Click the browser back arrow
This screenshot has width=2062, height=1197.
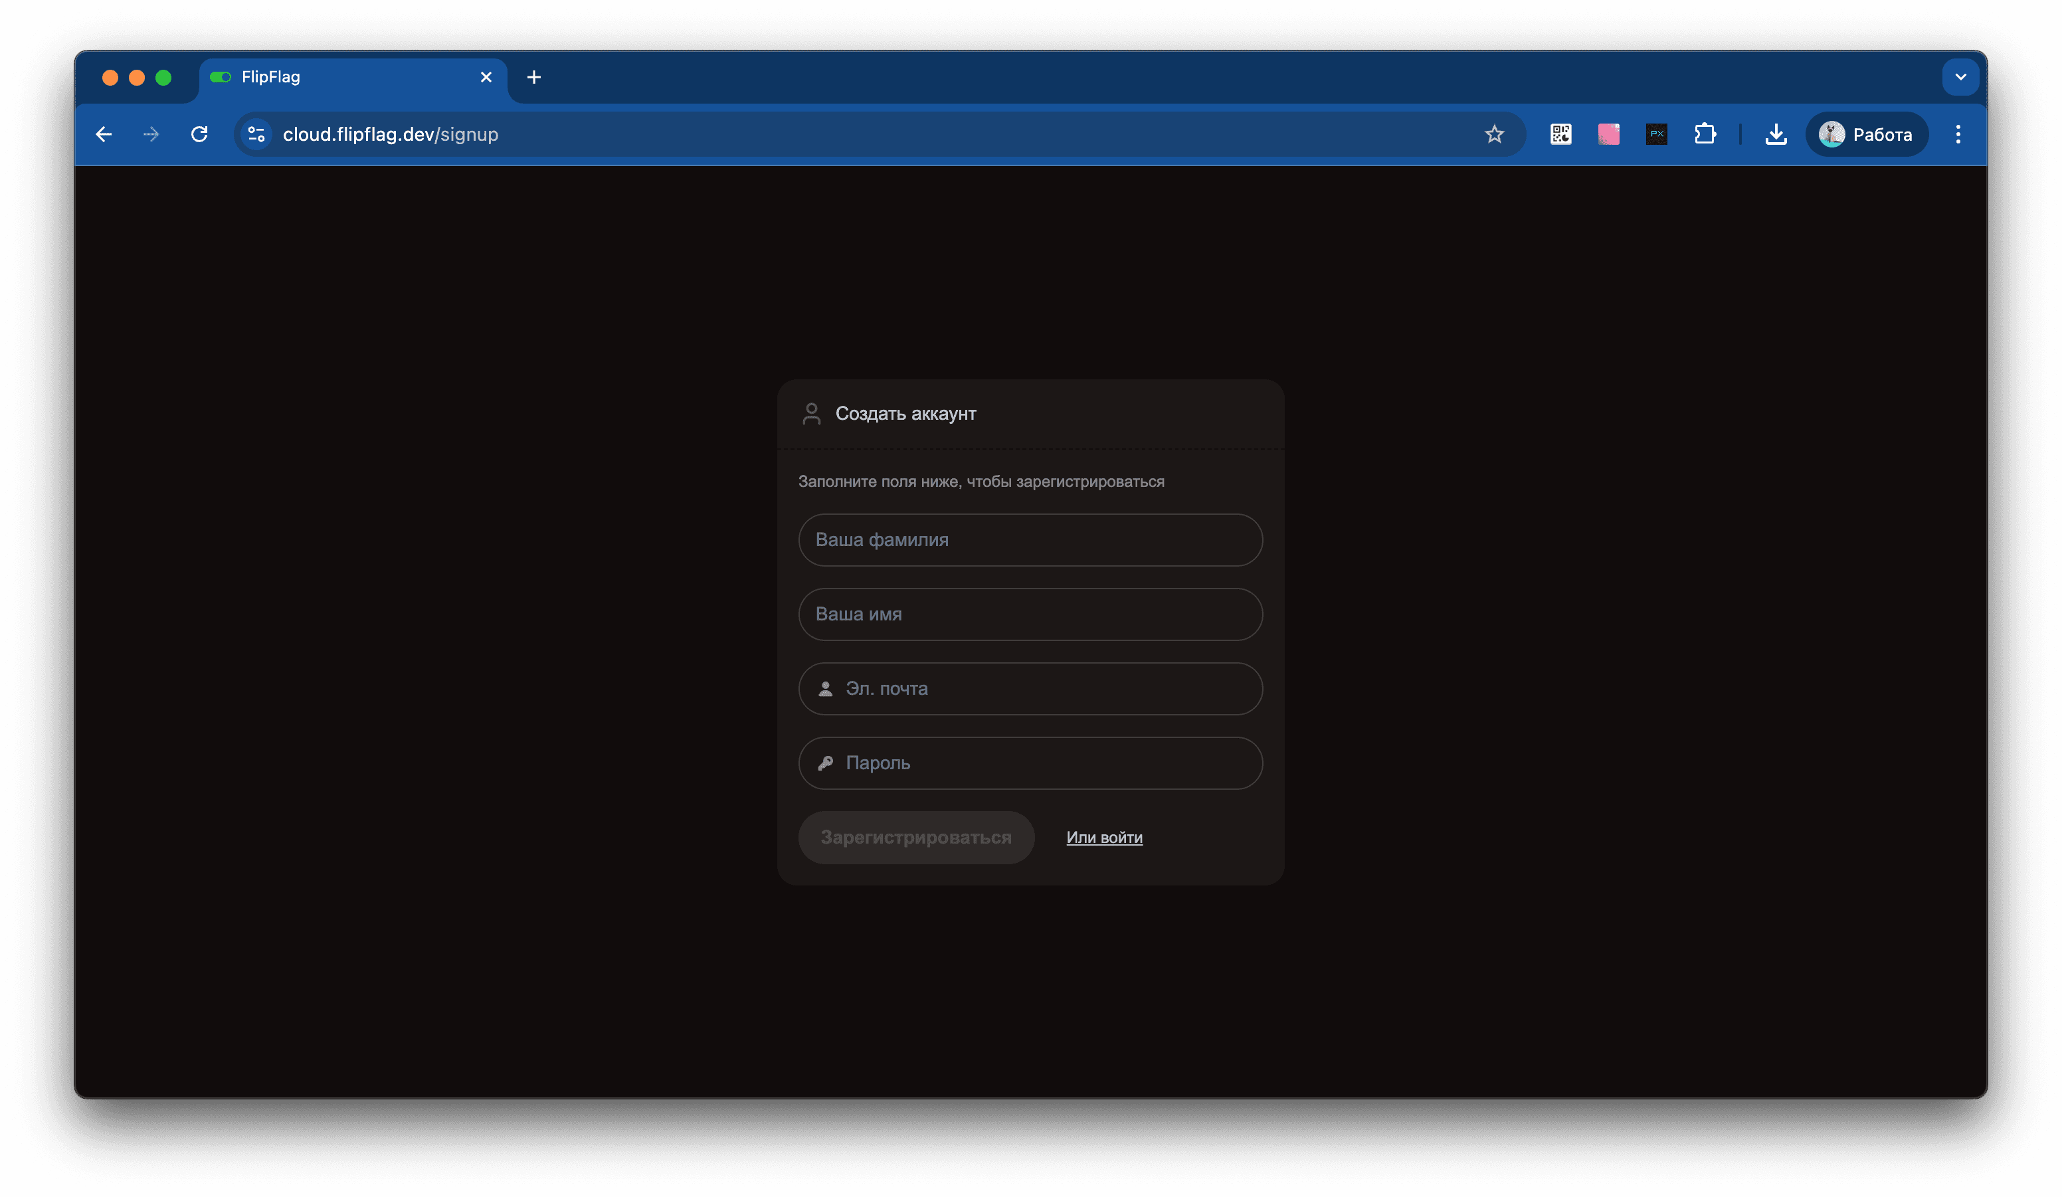tap(104, 134)
